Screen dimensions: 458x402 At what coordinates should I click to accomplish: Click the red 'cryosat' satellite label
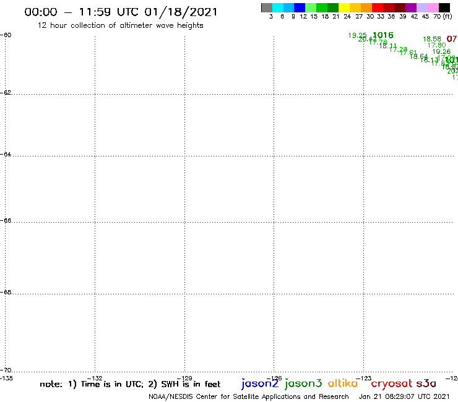click(x=391, y=383)
